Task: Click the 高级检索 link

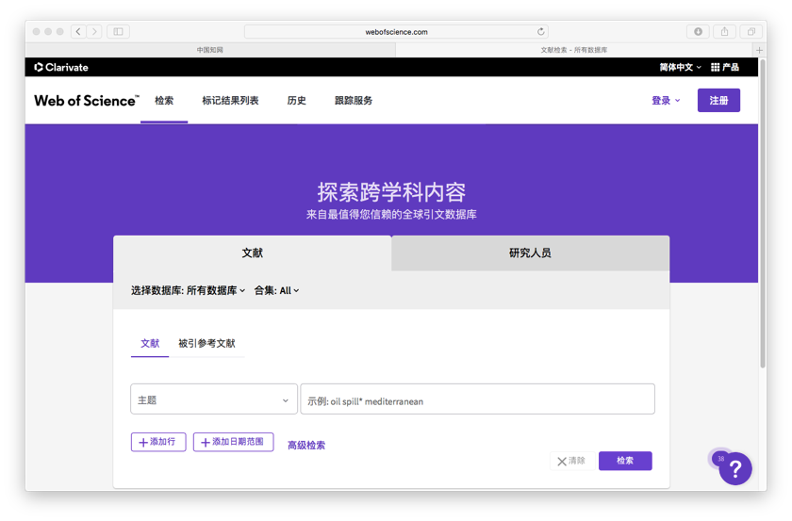Action: [x=306, y=446]
